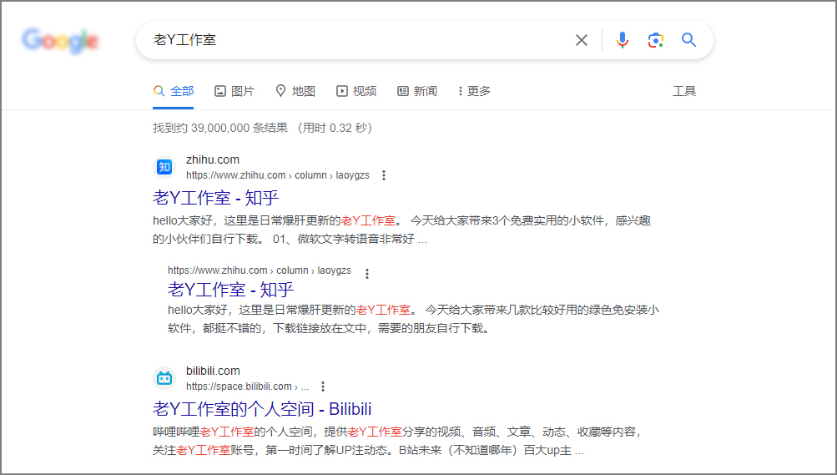The image size is (837, 475).
Task: Click the Zhihu favicon next to zhihu.com
Action: [x=164, y=167]
